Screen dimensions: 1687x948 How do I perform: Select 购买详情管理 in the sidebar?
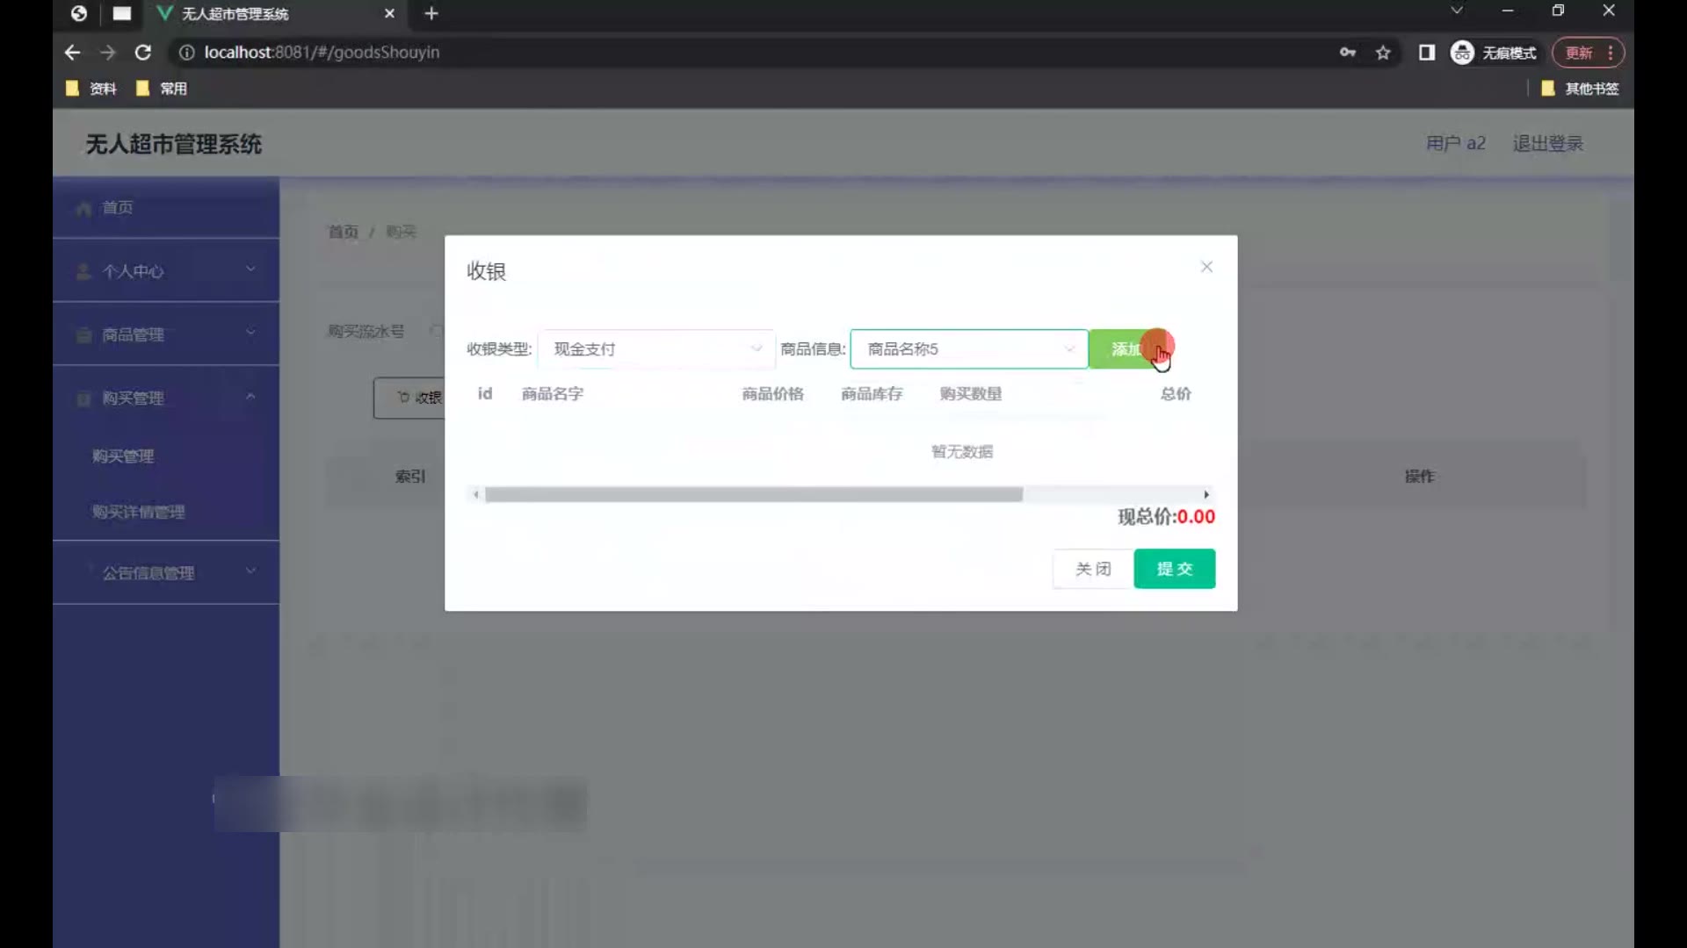(x=139, y=512)
